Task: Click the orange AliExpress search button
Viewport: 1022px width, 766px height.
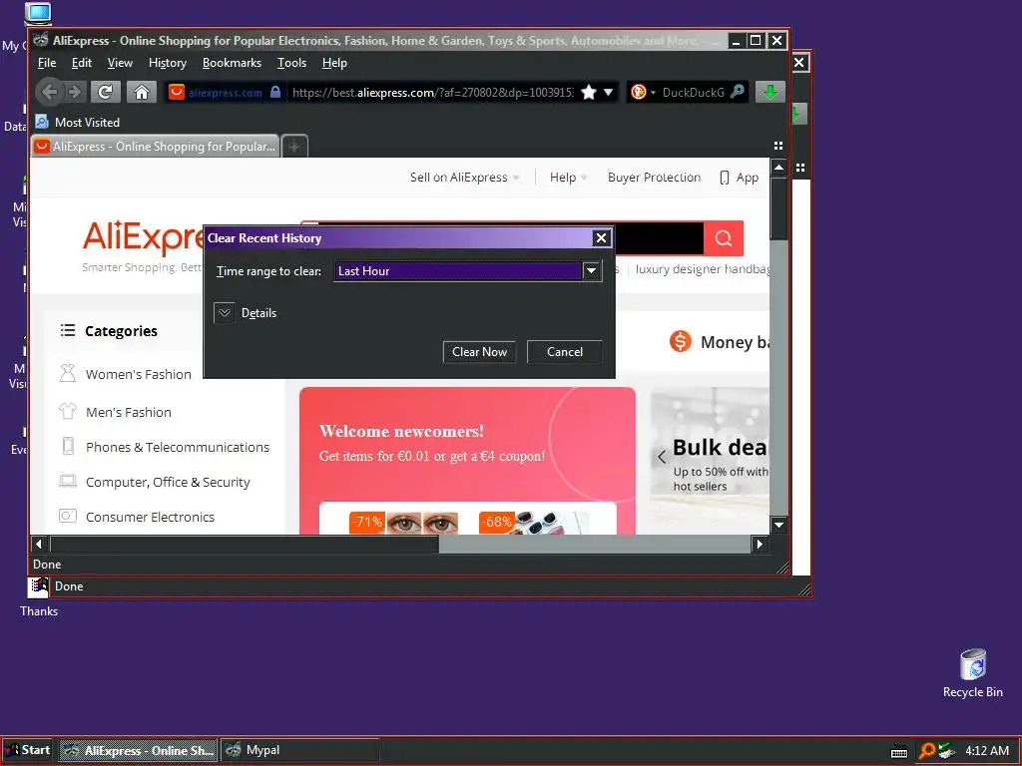Action: 724,238
